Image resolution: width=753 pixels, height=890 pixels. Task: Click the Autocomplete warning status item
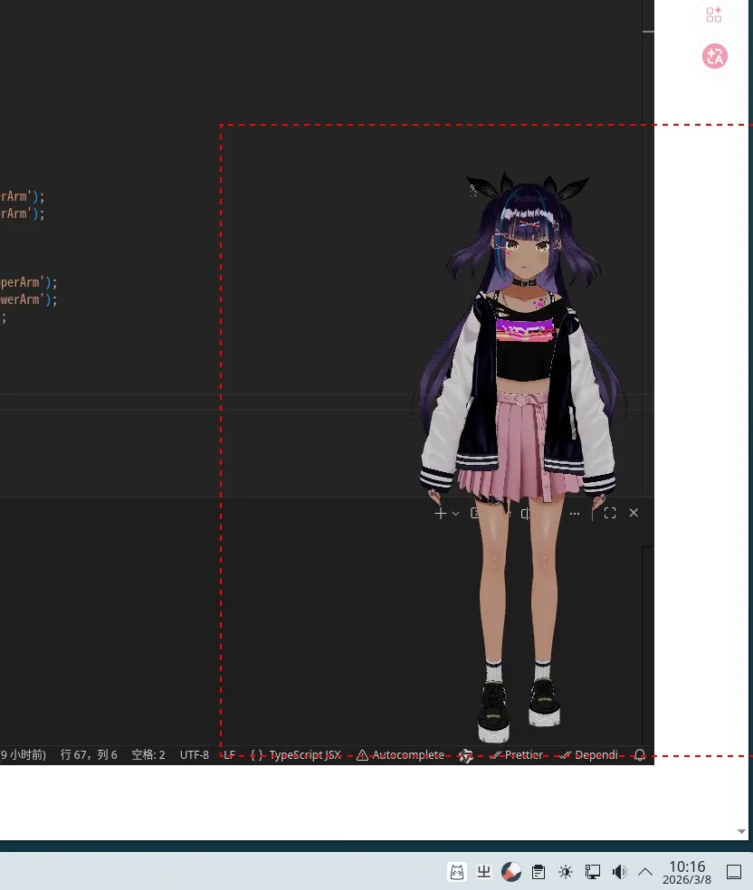coord(400,754)
